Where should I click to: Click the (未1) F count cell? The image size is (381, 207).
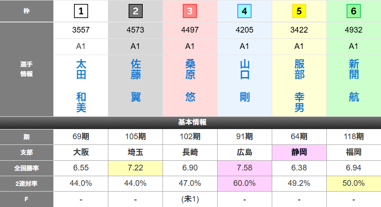click(190, 199)
